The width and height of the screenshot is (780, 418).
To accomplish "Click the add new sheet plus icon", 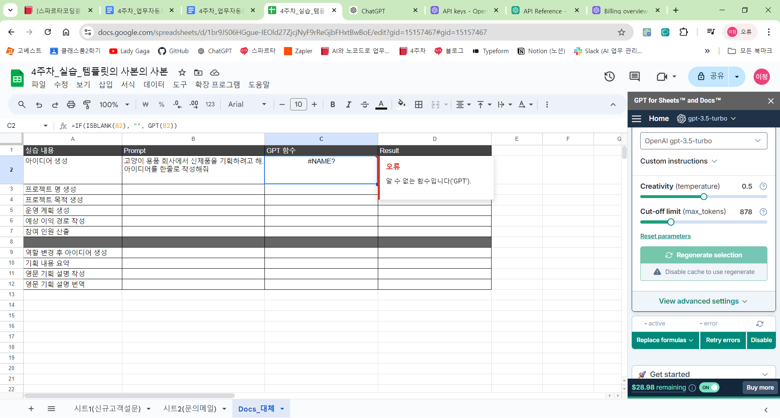I will (x=31, y=409).
